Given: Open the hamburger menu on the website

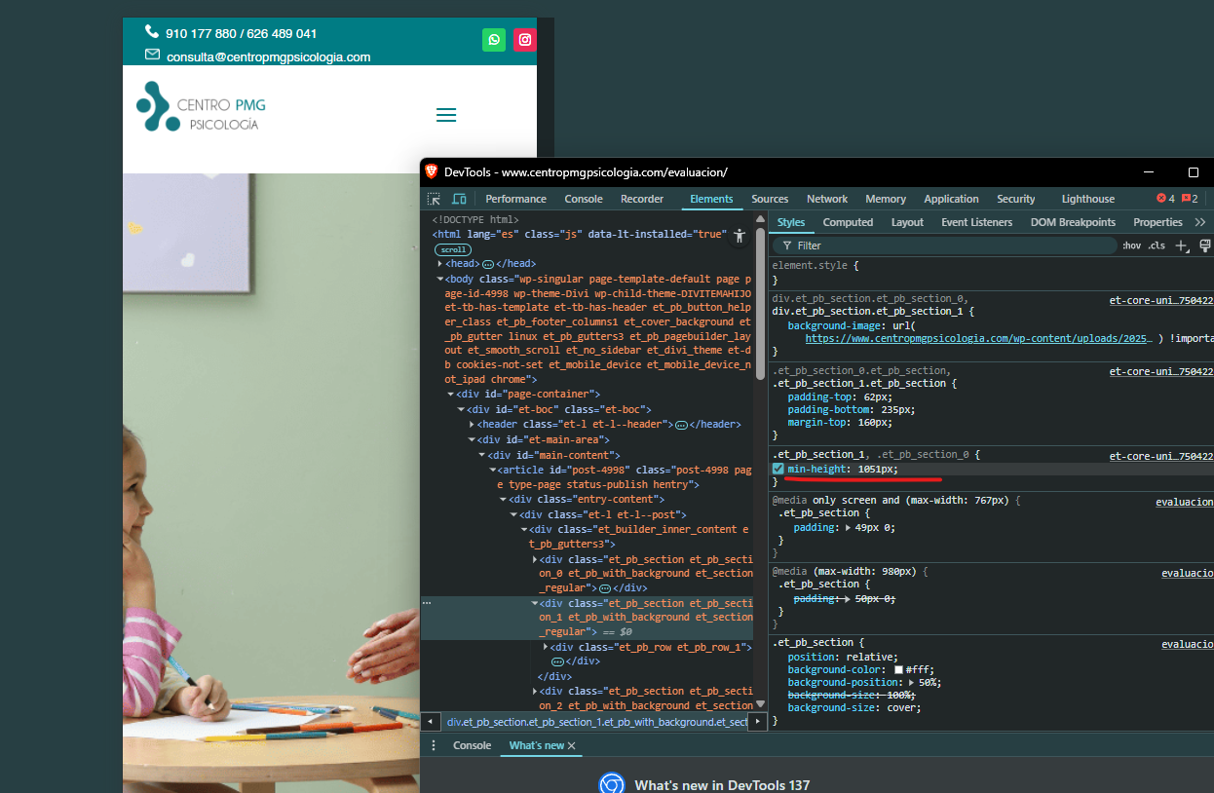Looking at the screenshot, I should coord(446,115).
